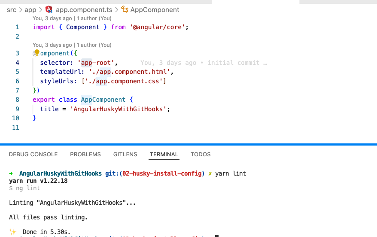Click the authors CodeLens above the import line
377x237 pixels.
[x=72, y=18]
